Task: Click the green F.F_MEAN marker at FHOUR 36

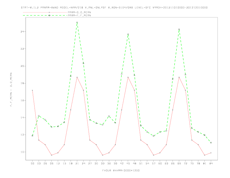Action: (109, 116)
